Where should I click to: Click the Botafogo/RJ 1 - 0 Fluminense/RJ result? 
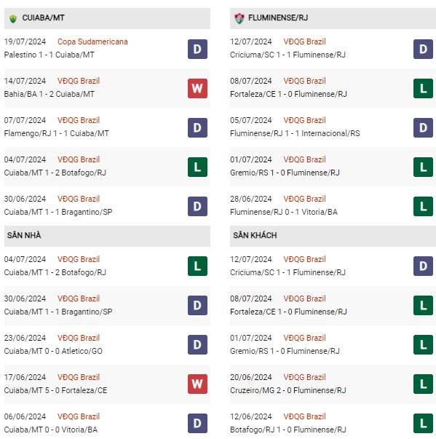pyautogui.click(x=288, y=430)
